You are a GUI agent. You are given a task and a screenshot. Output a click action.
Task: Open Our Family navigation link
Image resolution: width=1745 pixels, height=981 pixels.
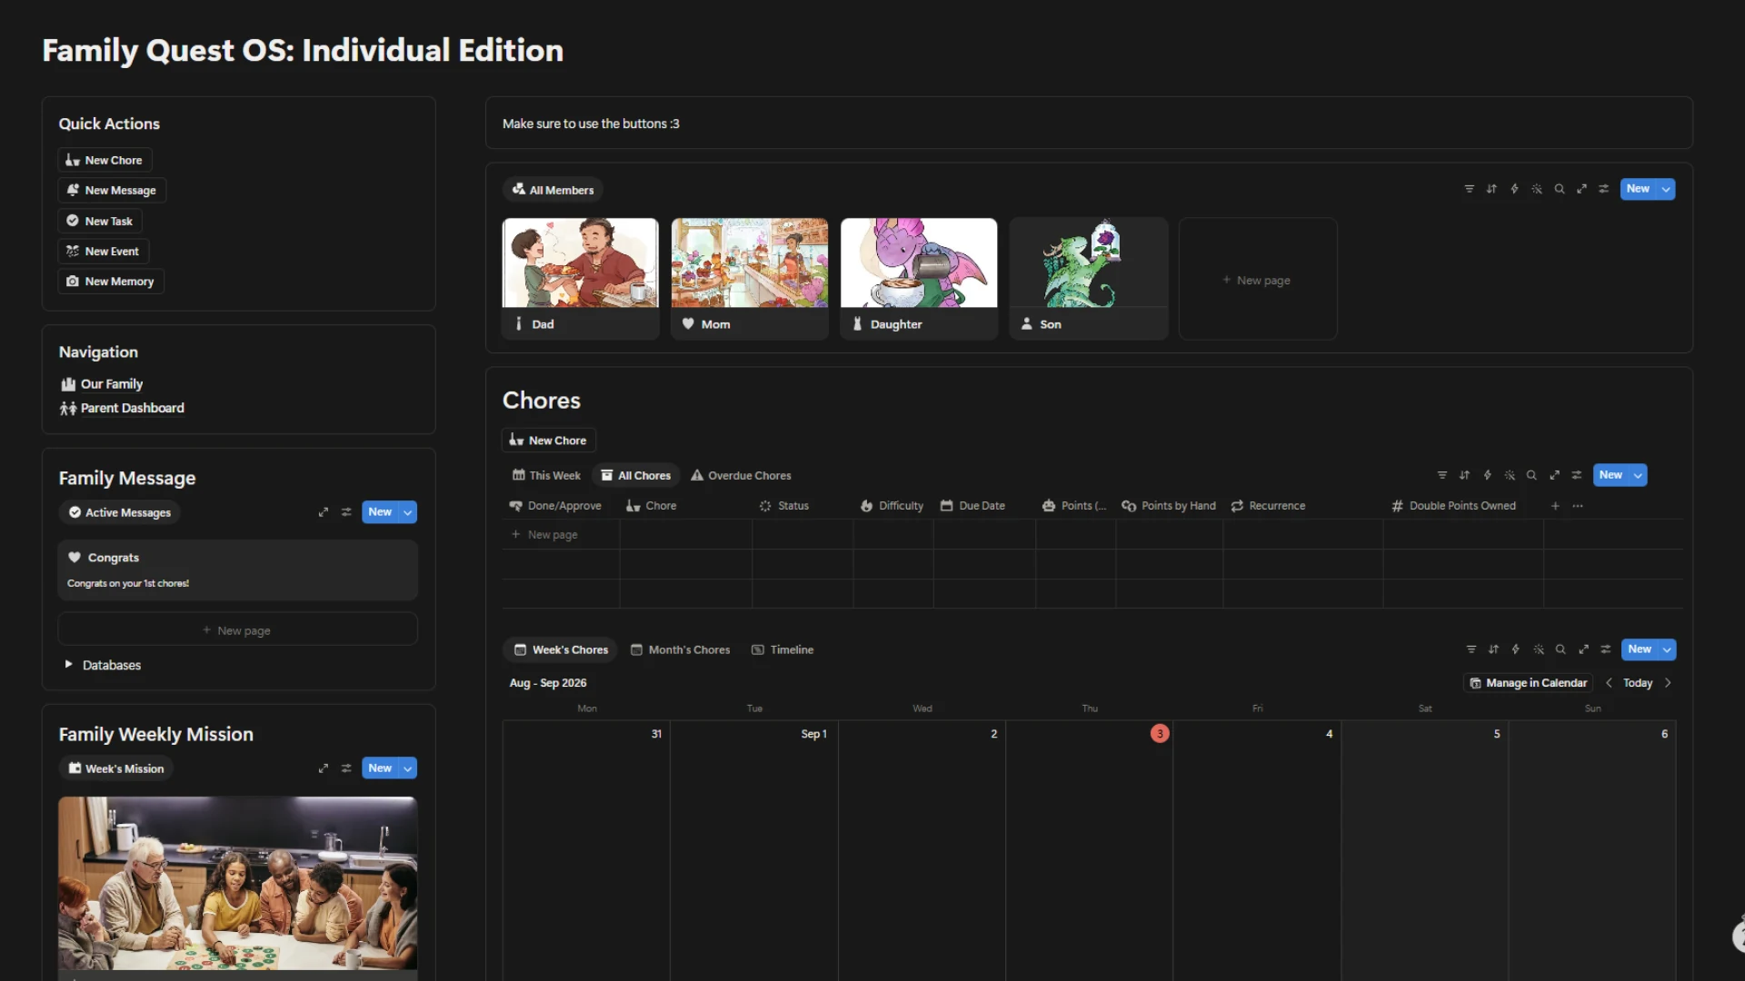point(102,384)
